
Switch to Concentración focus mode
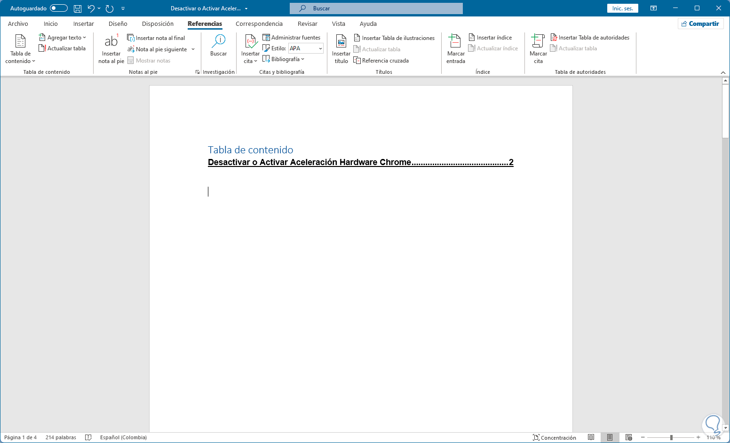555,437
